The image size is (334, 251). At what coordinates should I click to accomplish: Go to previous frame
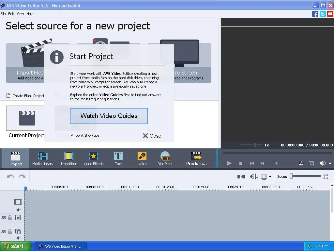click(252, 163)
